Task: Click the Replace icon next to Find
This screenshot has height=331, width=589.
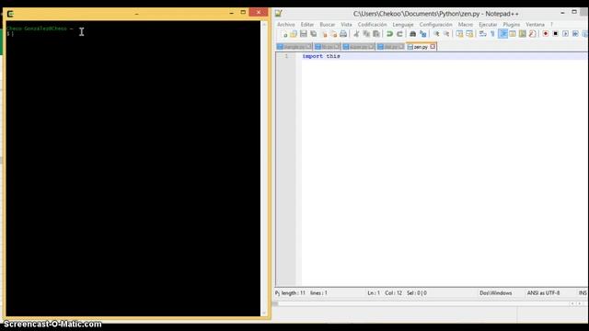Action: (423, 34)
